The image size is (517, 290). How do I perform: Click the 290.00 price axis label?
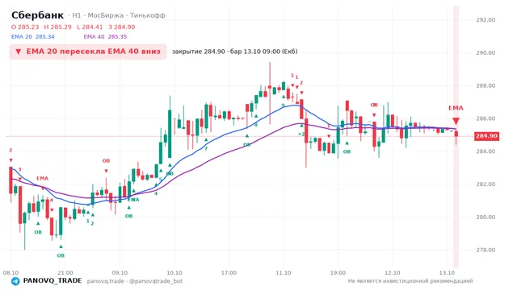[x=485, y=52]
